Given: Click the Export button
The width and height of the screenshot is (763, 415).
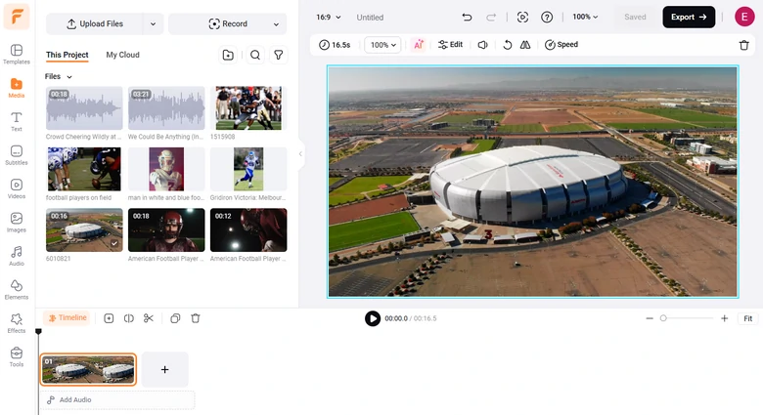Looking at the screenshot, I should (x=689, y=17).
